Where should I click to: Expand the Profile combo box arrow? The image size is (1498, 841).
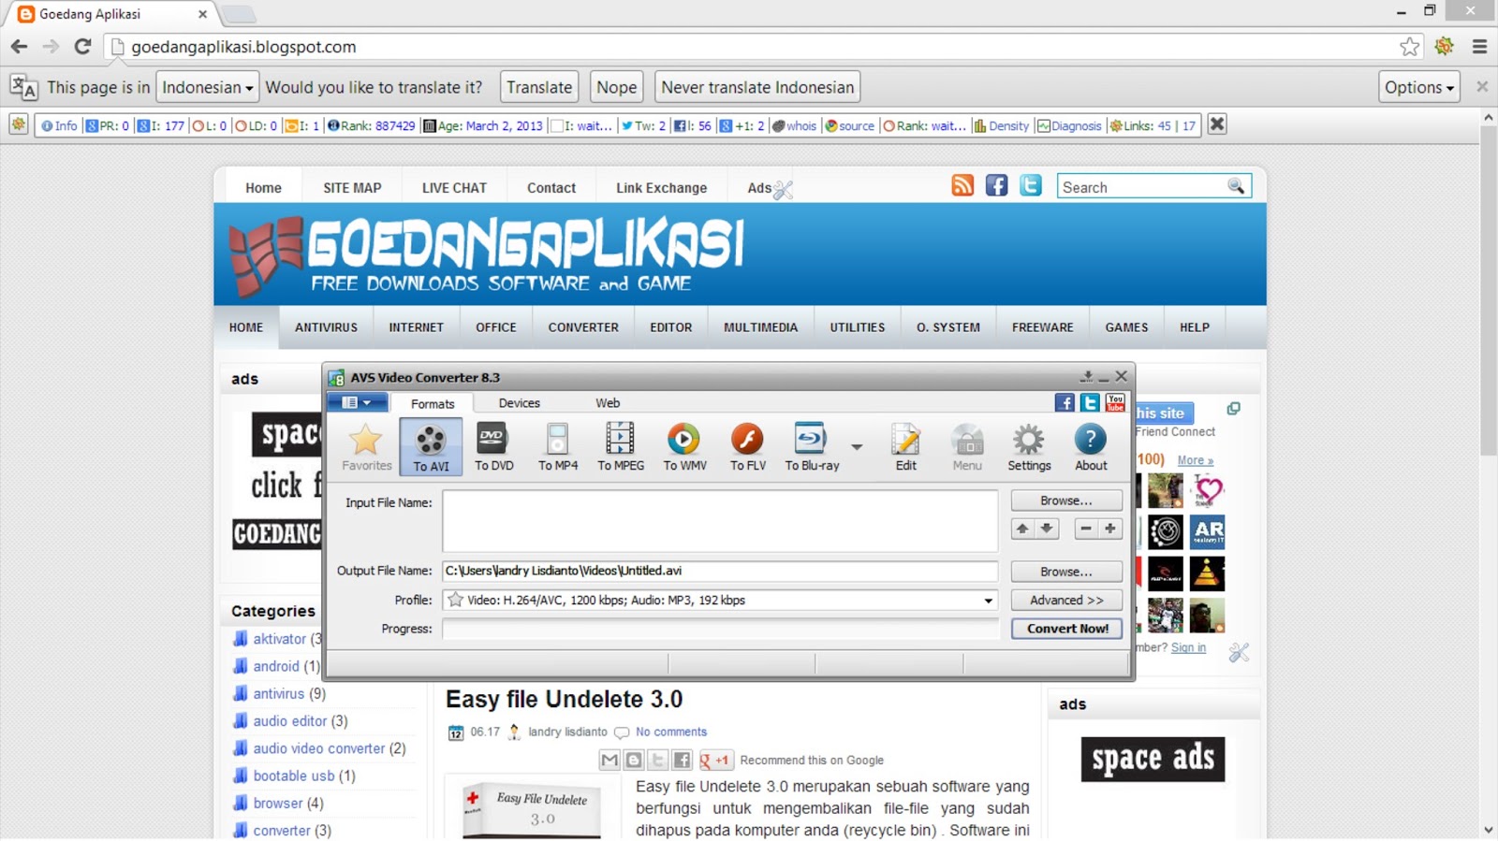click(x=988, y=601)
